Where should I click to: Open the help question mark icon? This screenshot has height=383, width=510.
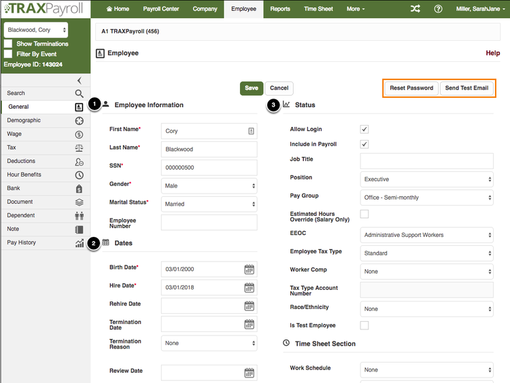tap(438, 9)
